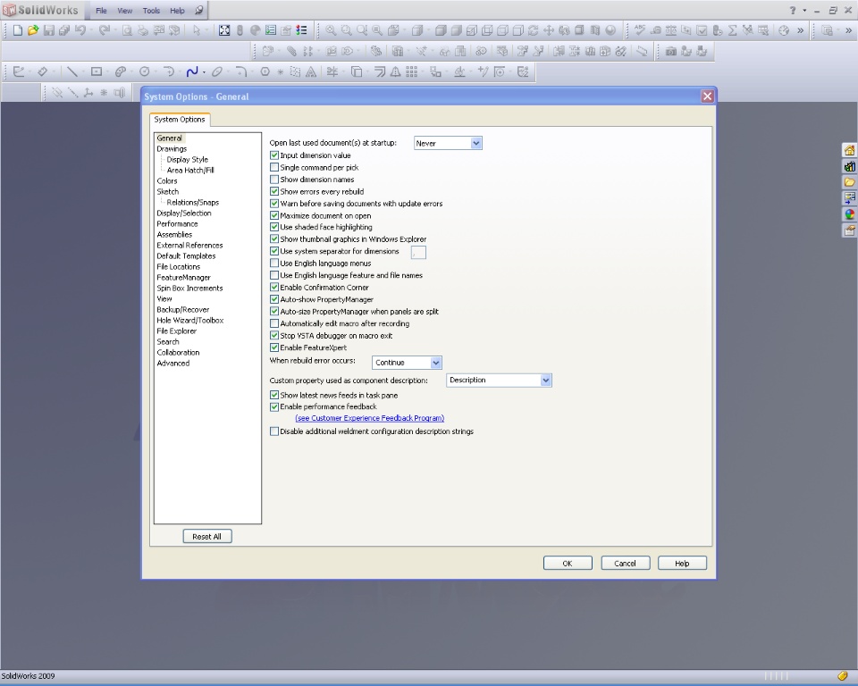Select the Circle sketch tool
This screenshot has width=858, height=686.
click(145, 71)
